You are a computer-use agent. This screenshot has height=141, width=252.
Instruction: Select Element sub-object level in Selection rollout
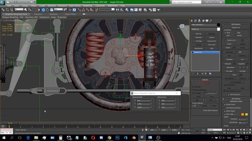208,83
